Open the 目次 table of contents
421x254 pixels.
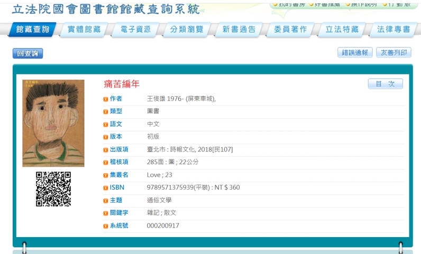[385, 84]
